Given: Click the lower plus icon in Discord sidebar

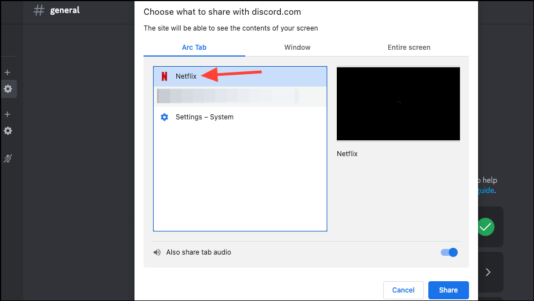Looking at the screenshot, I should tap(7, 114).
